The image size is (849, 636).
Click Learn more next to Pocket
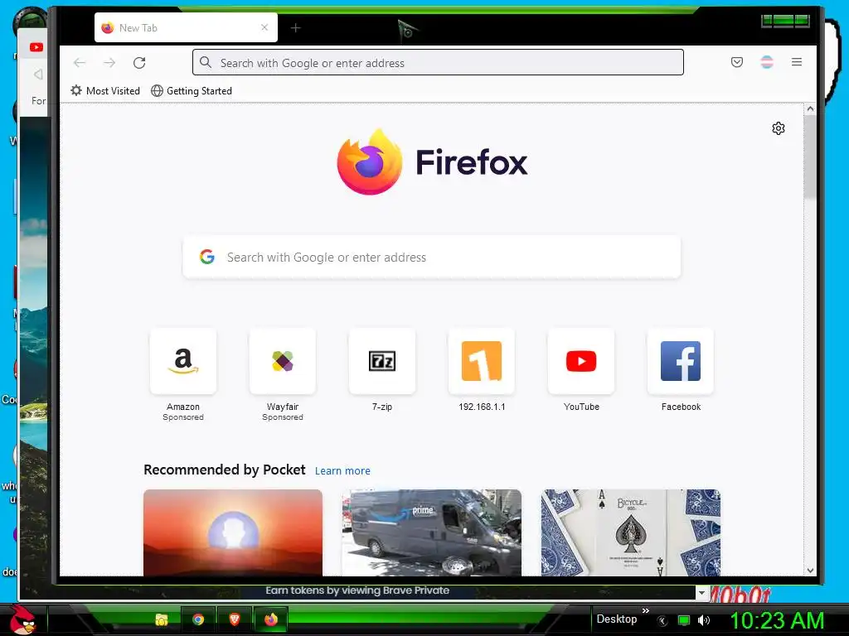tap(342, 470)
